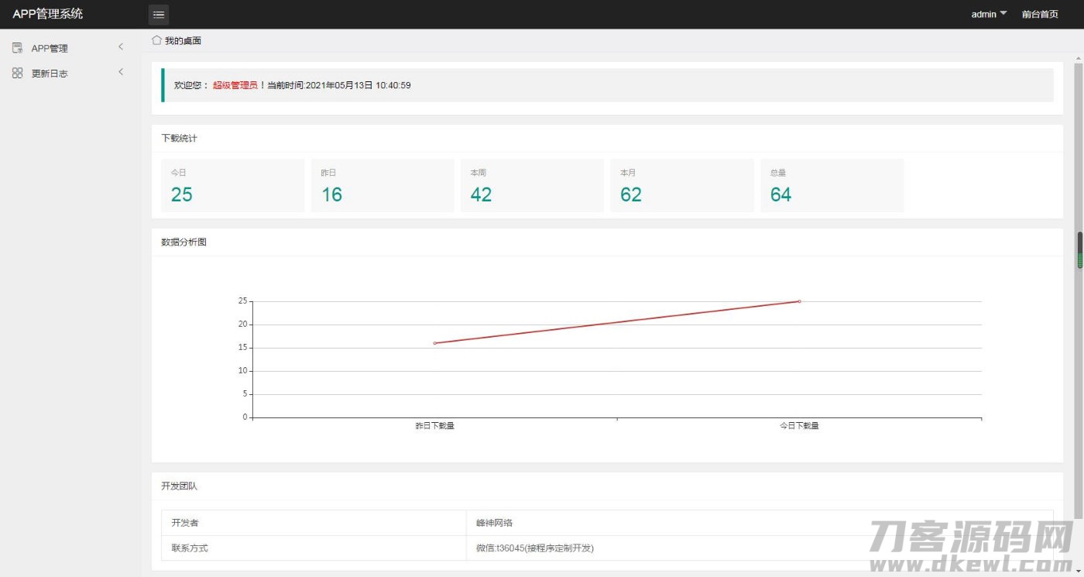The width and height of the screenshot is (1084, 577).
Task: Open the admin user dropdown
Action: pos(989,14)
